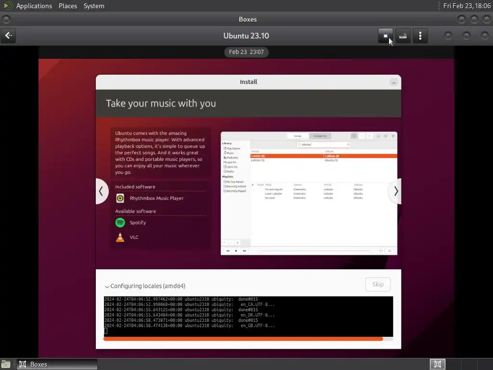493x370 pixels.
Task: Click the MATE logo icon in top panel
Action: (8, 6)
